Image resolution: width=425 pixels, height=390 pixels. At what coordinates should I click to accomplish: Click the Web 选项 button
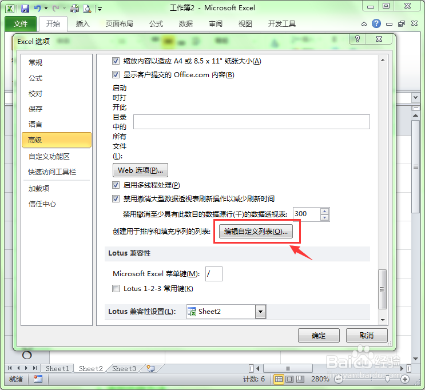[x=140, y=170]
